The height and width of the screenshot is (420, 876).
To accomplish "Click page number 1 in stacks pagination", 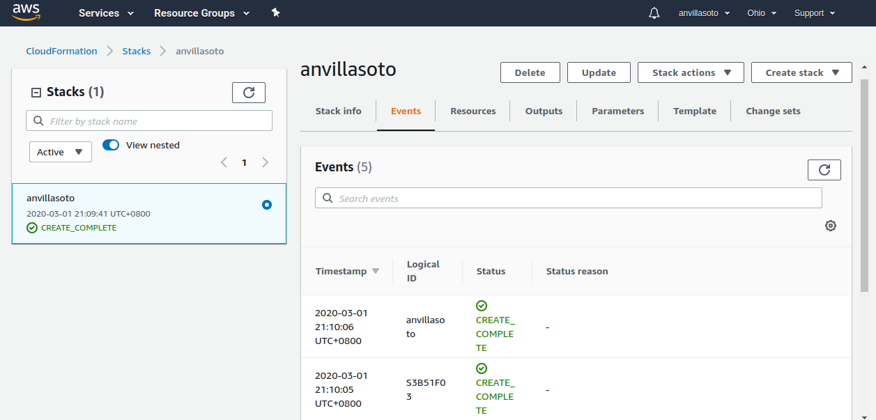I will (244, 162).
